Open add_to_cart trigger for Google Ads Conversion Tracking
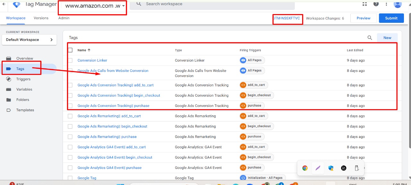This screenshot has height=185, width=411. coord(254,85)
